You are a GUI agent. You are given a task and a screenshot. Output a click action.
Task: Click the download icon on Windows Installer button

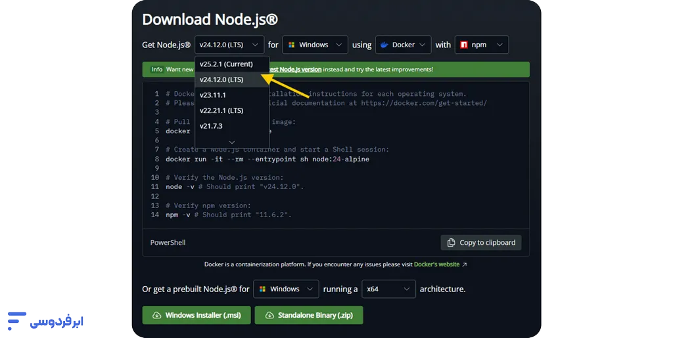tap(157, 315)
